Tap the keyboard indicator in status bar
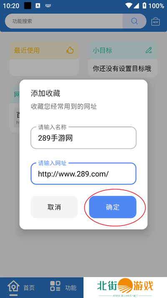Image resolution: width=167 pixels, height=298 pixels. coord(48,6)
